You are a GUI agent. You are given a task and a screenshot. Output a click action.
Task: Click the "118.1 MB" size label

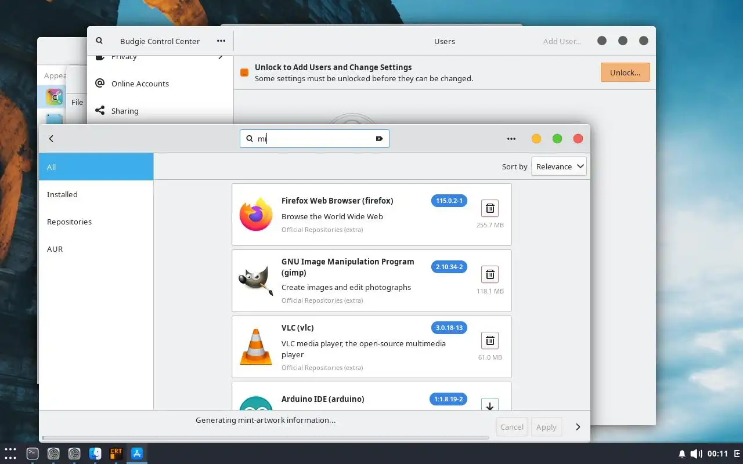pyautogui.click(x=490, y=291)
